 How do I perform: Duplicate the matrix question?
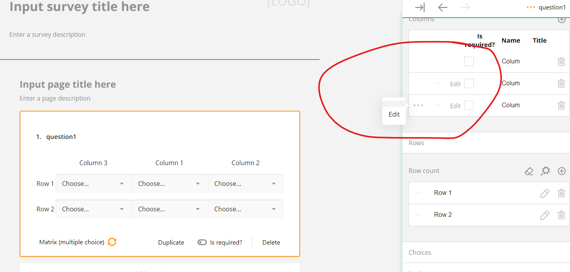171,242
